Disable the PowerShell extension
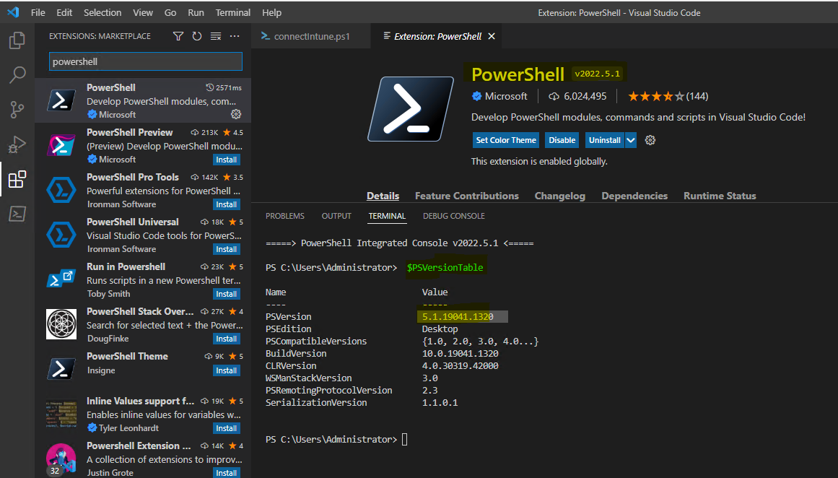This screenshot has width=838, height=478. 562,140
